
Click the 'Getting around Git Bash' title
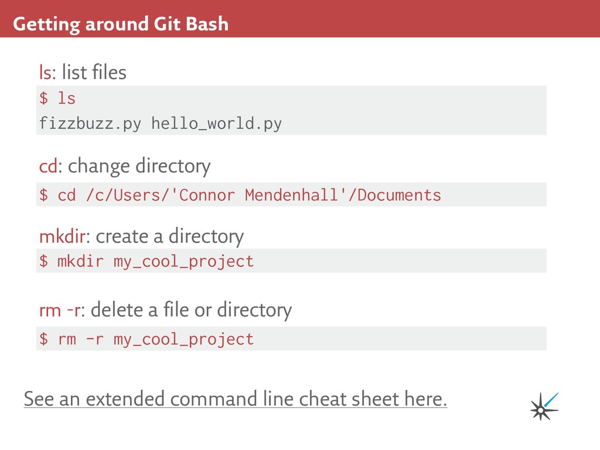tap(120, 25)
